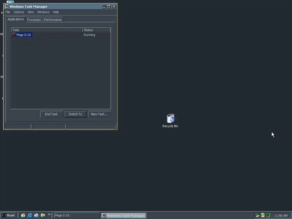The width and height of the screenshot is (292, 219).
Task: Click the Task Manager resize grip corner
Action: click(x=115, y=127)
